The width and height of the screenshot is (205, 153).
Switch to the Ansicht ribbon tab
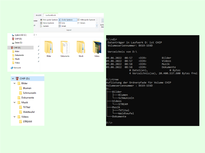click(x=38, y=15)
